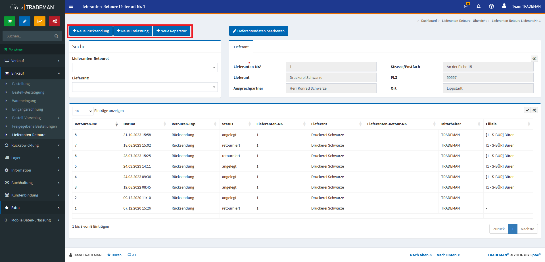Expand the Lager sidebar menu
This screenshot has width=545, height=262.
tap(32, 158)
